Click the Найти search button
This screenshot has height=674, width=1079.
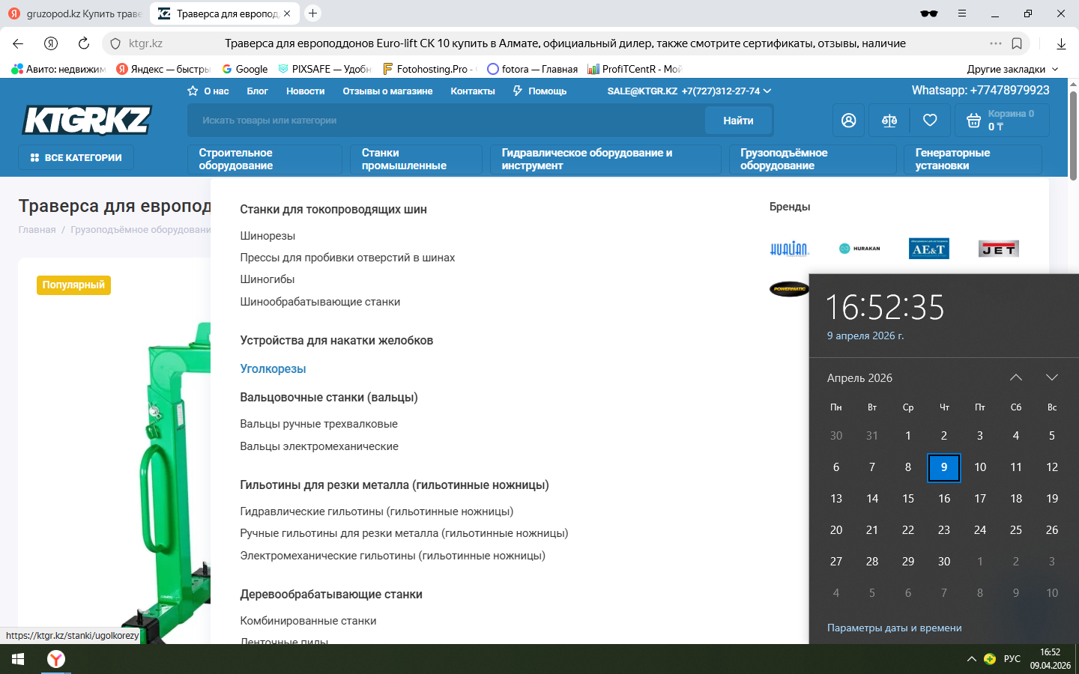(738, 121)
